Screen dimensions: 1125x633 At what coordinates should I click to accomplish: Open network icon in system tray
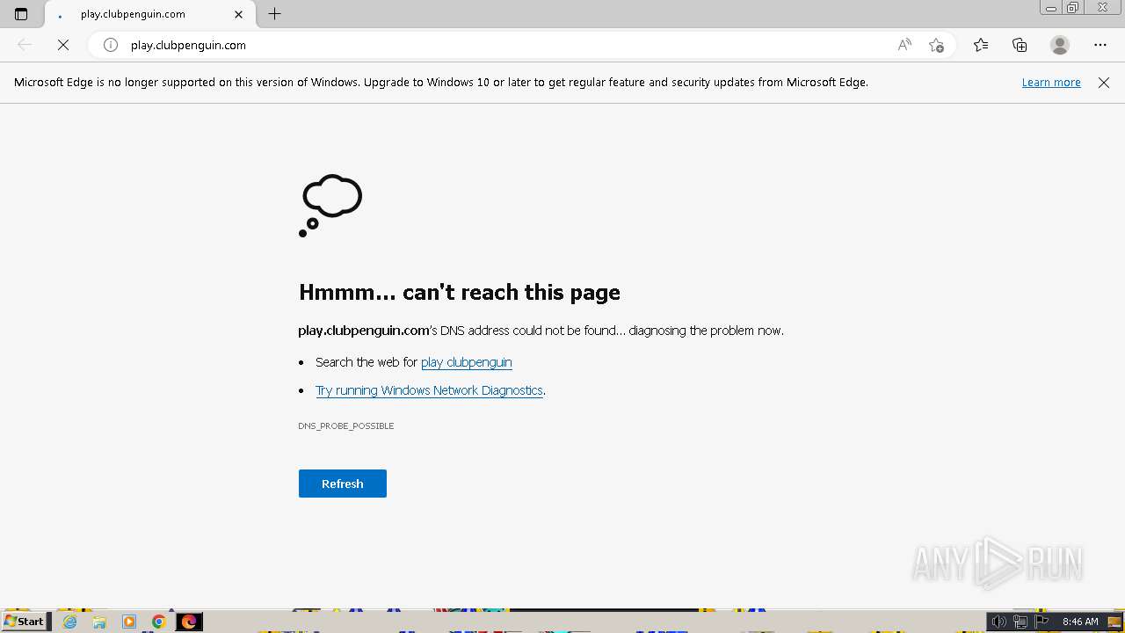pos(1020,622)
